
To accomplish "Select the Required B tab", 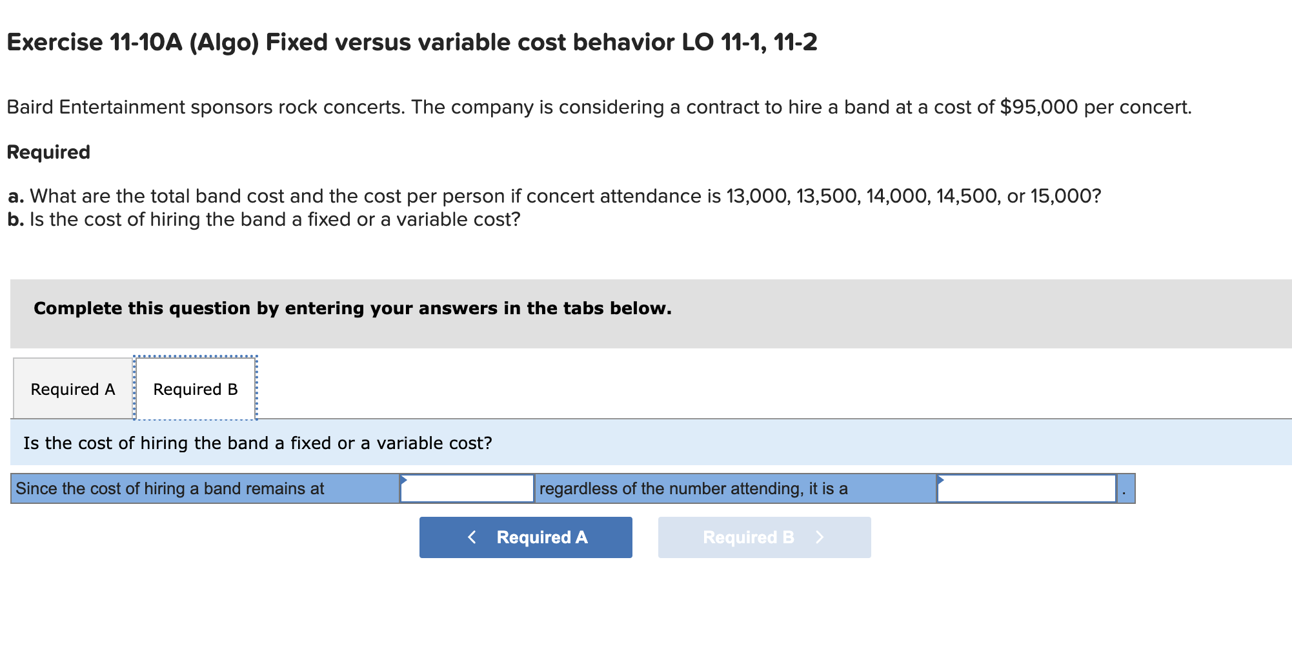I will click(194, 388).
